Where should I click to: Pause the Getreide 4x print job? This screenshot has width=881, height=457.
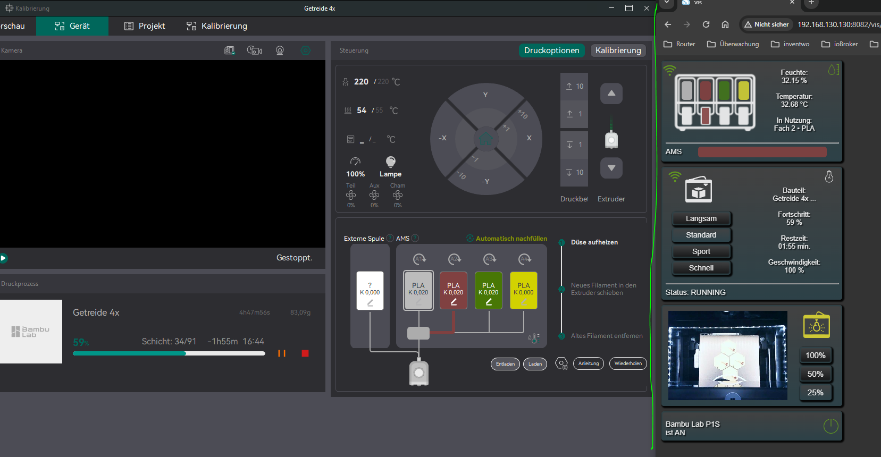[282, 353]
